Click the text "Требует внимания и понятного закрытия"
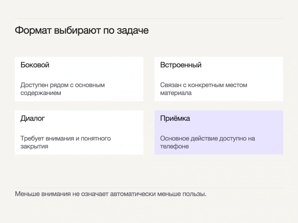Image resolution: width=298 pixels, height=223 pixels. coord(65,142)
